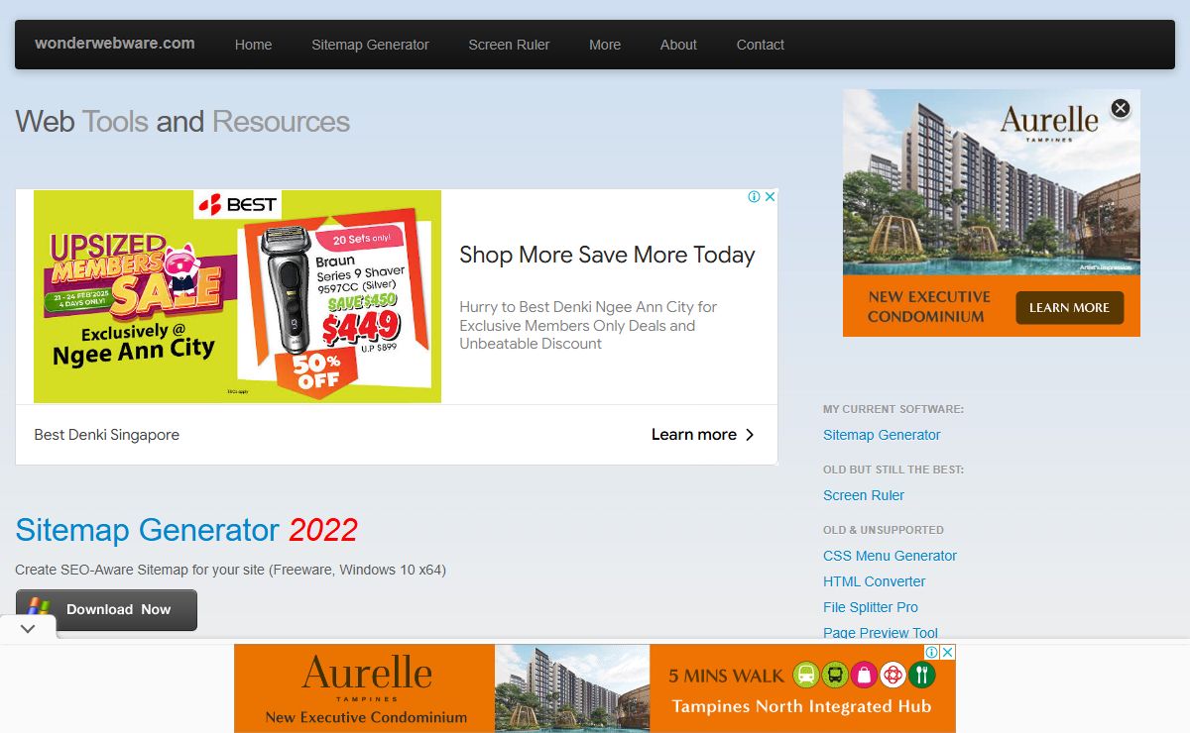The height and width of the screenshot is (733, 1190).
Task: Navigate to the Contact page
Action: 760,45
